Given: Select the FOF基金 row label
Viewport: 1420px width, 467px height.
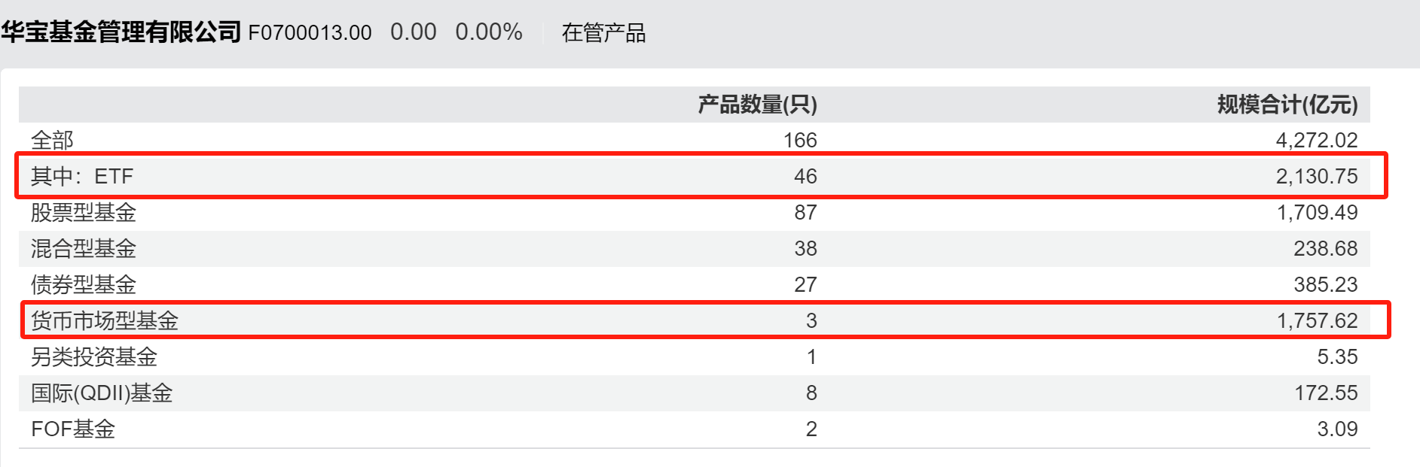Looking at the screenshot, I should (72, 429).
